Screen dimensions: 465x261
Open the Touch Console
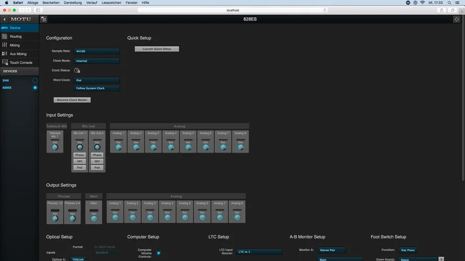click(x=20, y=63)
